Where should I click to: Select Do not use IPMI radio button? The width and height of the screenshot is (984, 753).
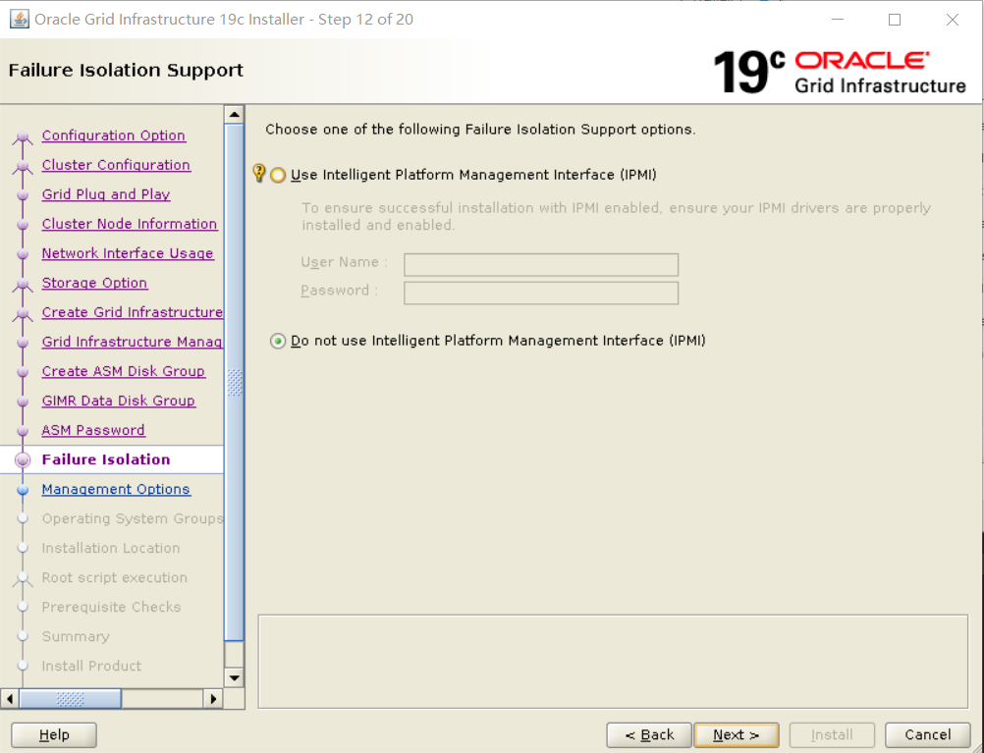(277, 342)
